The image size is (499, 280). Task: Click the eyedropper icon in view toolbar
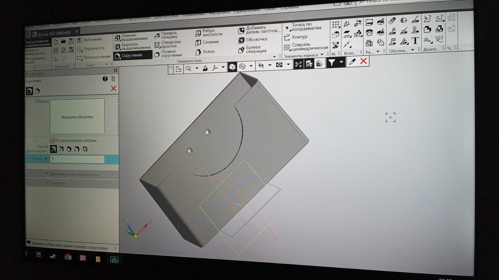click(x=352, y=61)
